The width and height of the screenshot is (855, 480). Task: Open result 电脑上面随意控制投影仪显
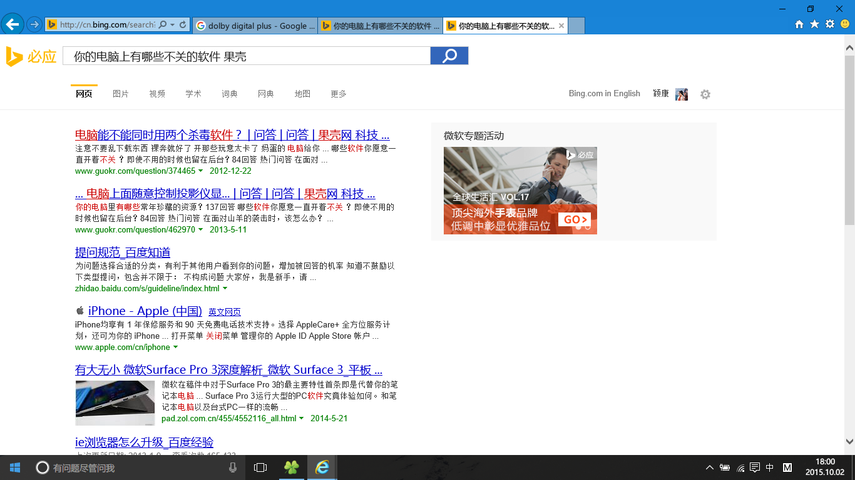tap(225, 194)
